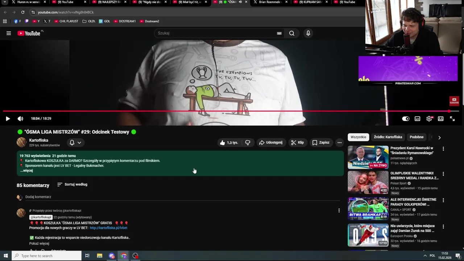Open @kartofliskapl commenter handle
Screen dimensions: 464x261
(41, 217)
